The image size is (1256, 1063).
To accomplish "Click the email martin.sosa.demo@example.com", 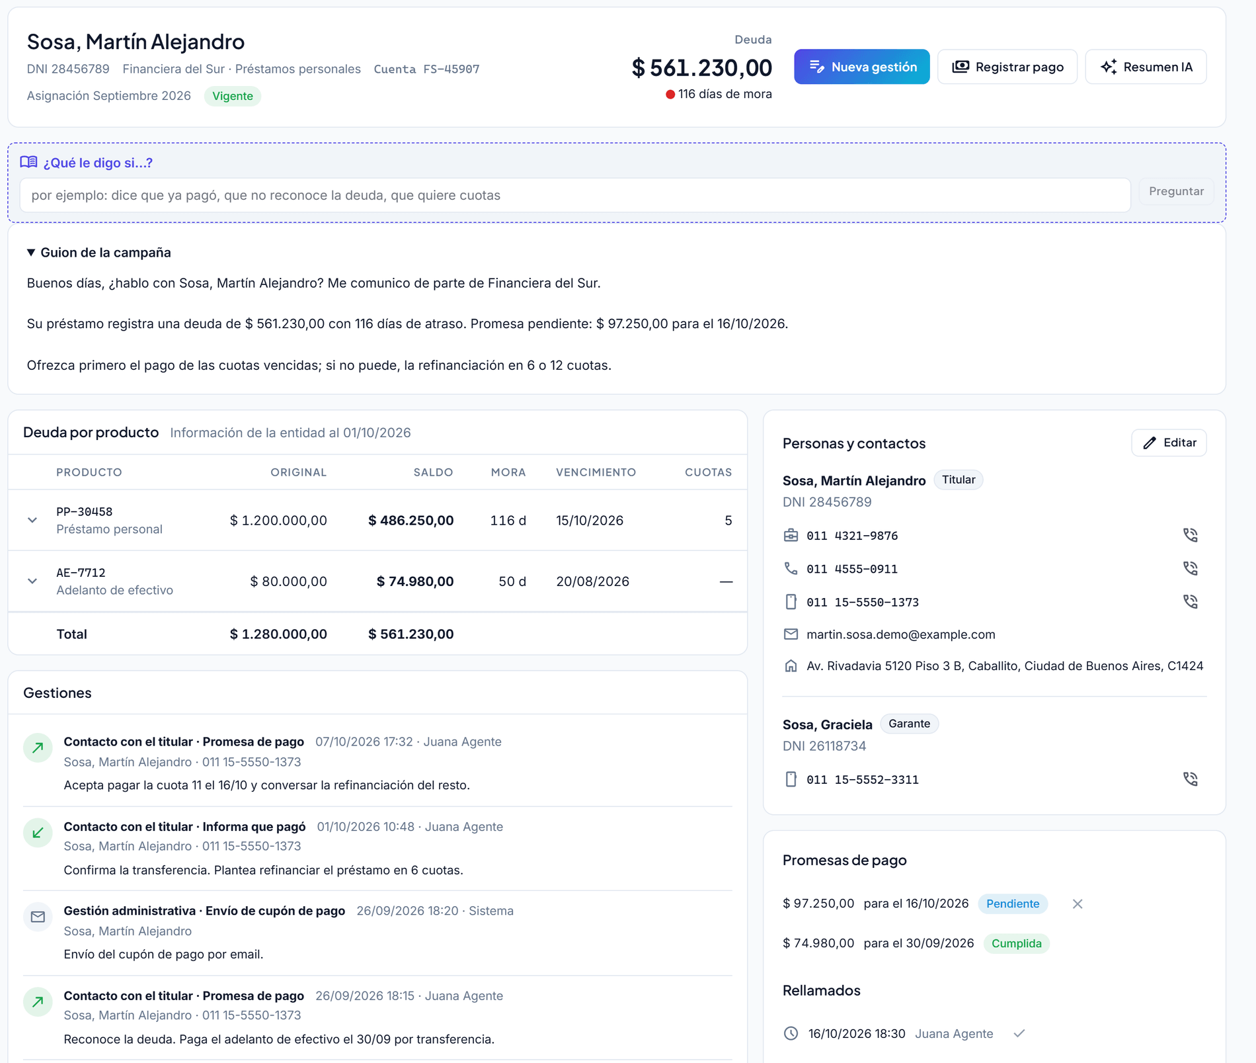I will [900, 634].
